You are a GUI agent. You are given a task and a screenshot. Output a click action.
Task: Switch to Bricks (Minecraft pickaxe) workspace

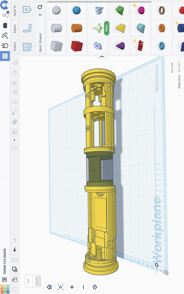(x=5, y=36)
